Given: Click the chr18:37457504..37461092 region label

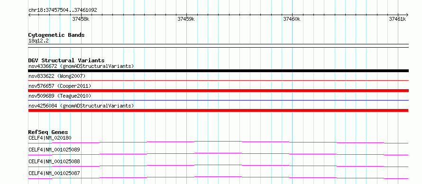Looking at the screenshot, I should coord(63,10).
